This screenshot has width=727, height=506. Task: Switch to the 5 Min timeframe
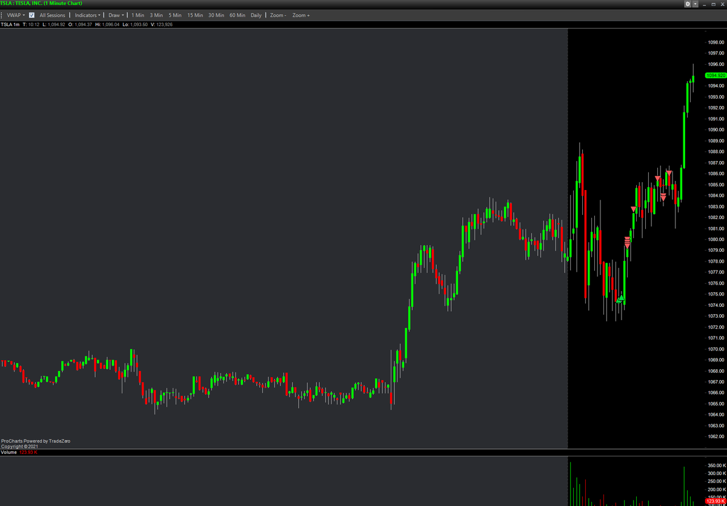[175, 15]
